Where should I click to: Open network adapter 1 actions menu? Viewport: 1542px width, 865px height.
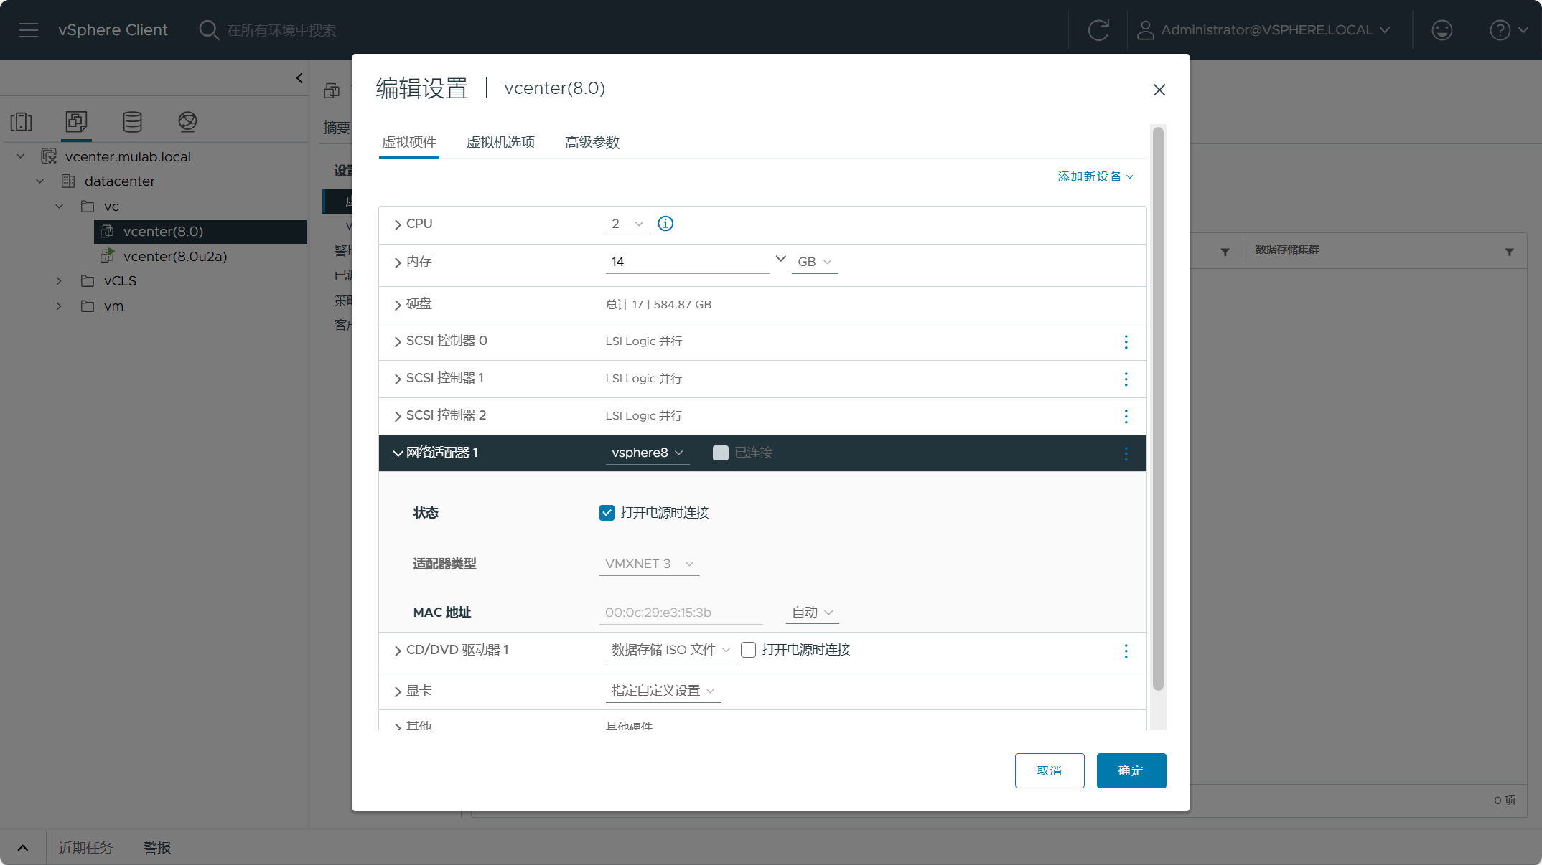[x=1126, y=454]
